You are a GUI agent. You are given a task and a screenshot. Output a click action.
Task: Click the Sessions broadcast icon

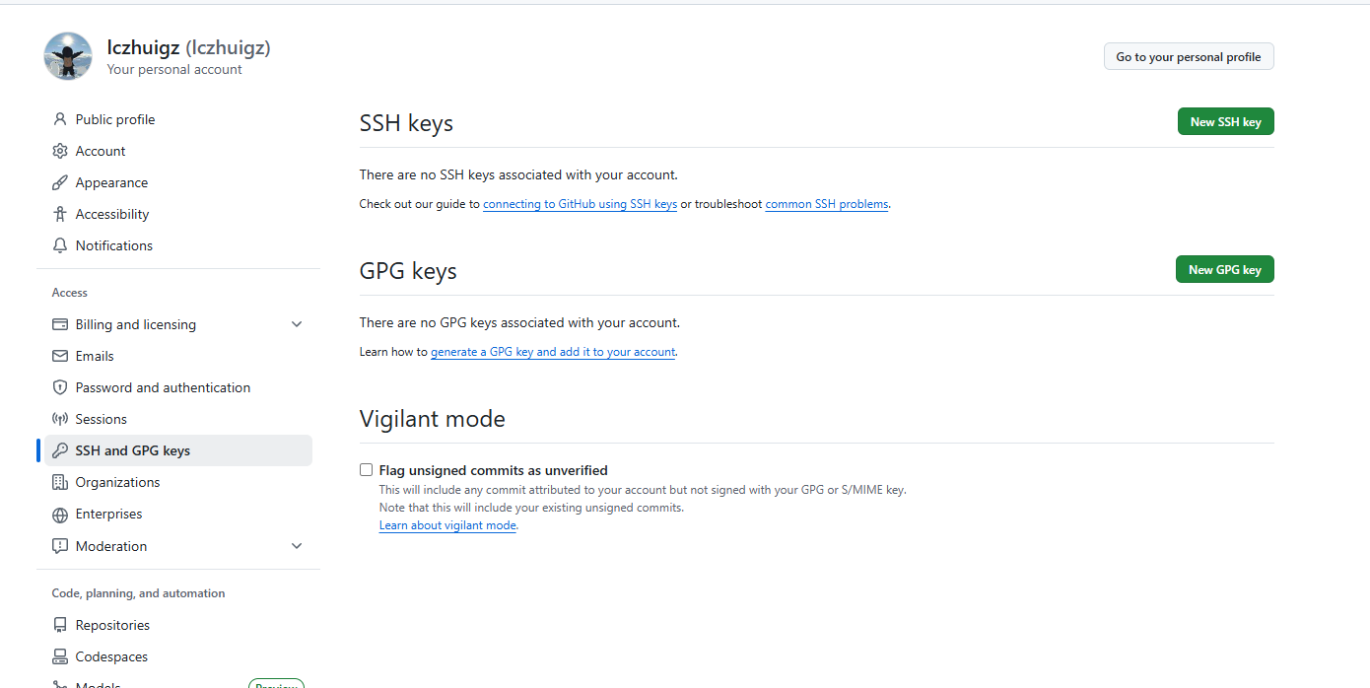[60, 419]
